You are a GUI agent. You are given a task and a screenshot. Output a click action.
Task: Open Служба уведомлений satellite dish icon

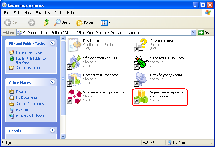(x=140, y=79)
